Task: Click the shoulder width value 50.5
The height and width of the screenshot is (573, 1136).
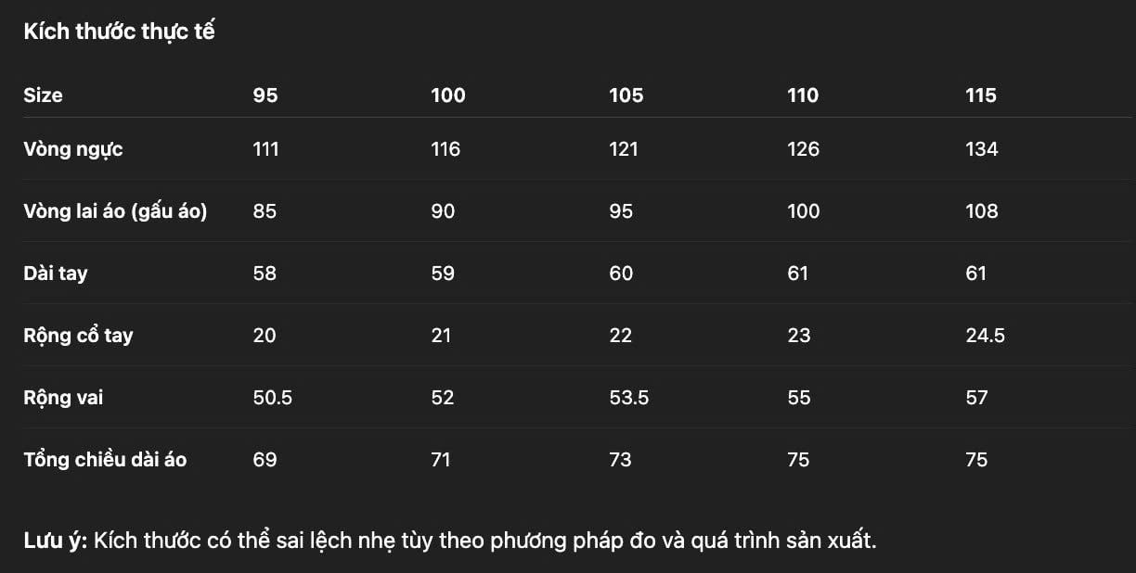Action: pyautogui.click(x=273, y=398)
